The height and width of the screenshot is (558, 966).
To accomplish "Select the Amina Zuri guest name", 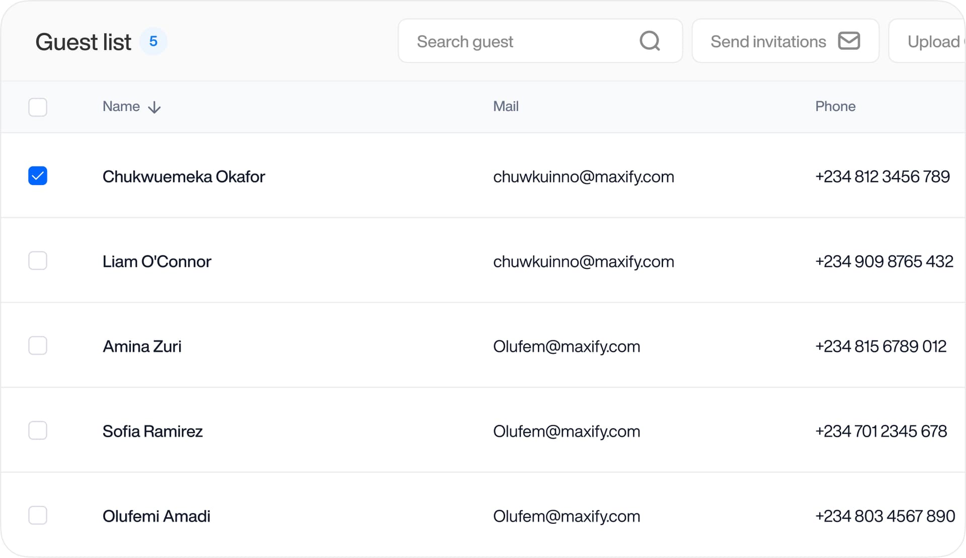I will [x=142, y=347].
